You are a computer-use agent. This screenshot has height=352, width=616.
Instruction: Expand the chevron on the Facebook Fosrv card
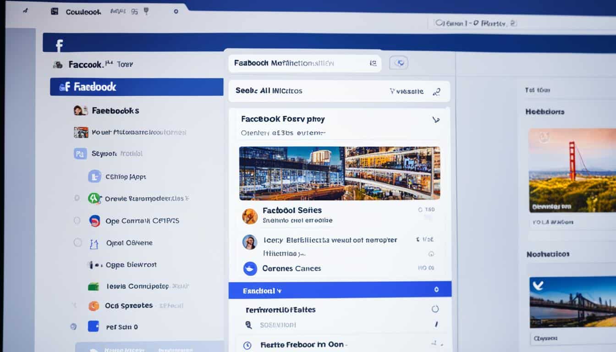pyautogui.click(x=436, y=120)
